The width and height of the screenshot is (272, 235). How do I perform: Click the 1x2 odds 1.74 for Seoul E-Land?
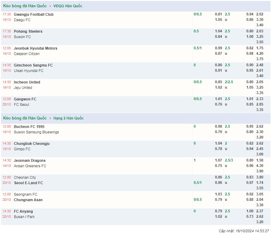tap(260, 183)
